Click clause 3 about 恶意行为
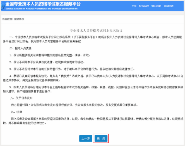 point(72,69)
